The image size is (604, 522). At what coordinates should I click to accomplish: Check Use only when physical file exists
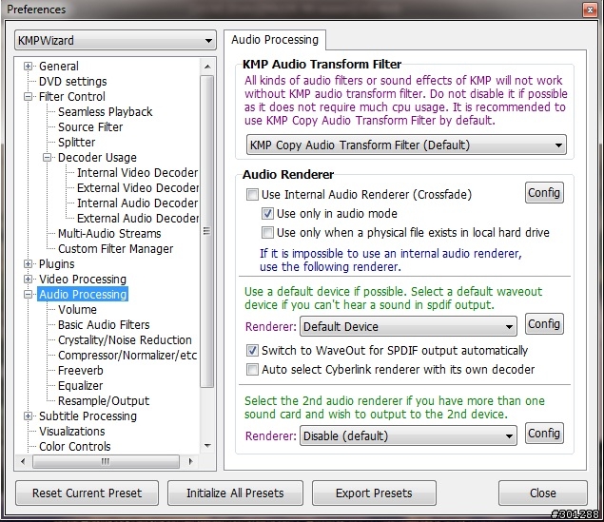[x=267, y=233]
